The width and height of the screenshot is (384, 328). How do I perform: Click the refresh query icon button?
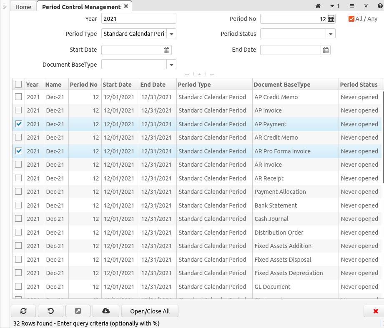point(23,311)
